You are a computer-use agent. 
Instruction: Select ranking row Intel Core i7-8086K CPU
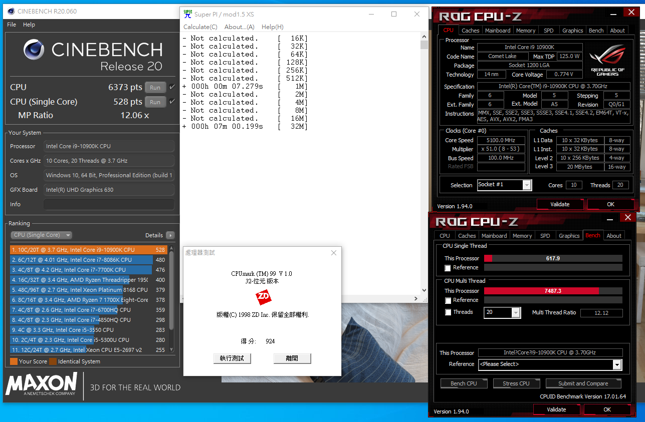[x=88, y=260]
